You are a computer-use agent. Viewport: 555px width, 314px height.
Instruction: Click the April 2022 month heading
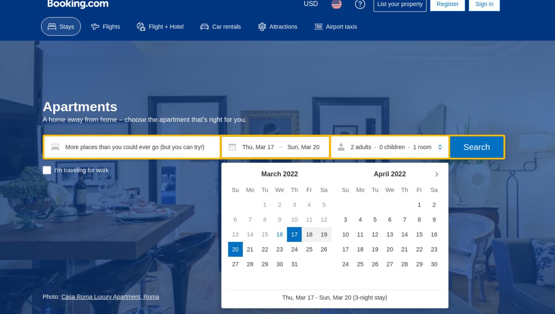tap(390, 174)
